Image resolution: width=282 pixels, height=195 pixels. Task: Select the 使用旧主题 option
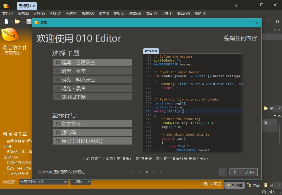[x=92, y=97]
